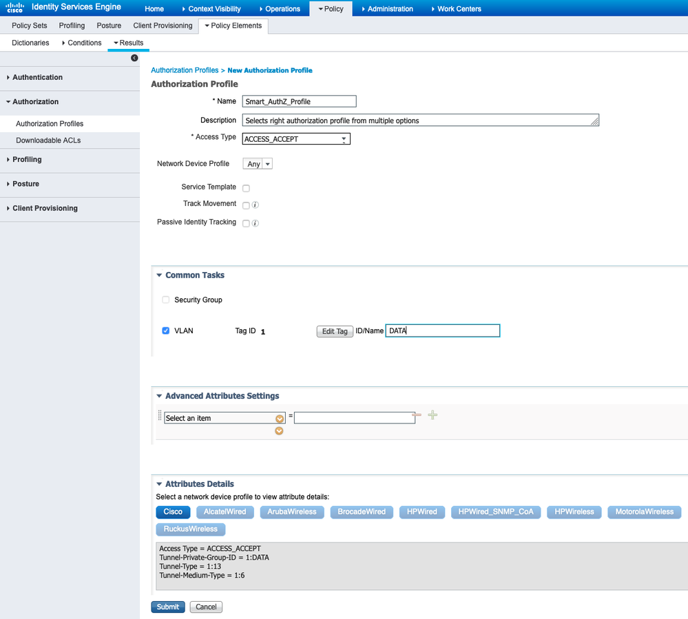The width and height of the screenshot is (688, 619).
Task: Go to Client Provisioning top tab
Action: (163, 25)
